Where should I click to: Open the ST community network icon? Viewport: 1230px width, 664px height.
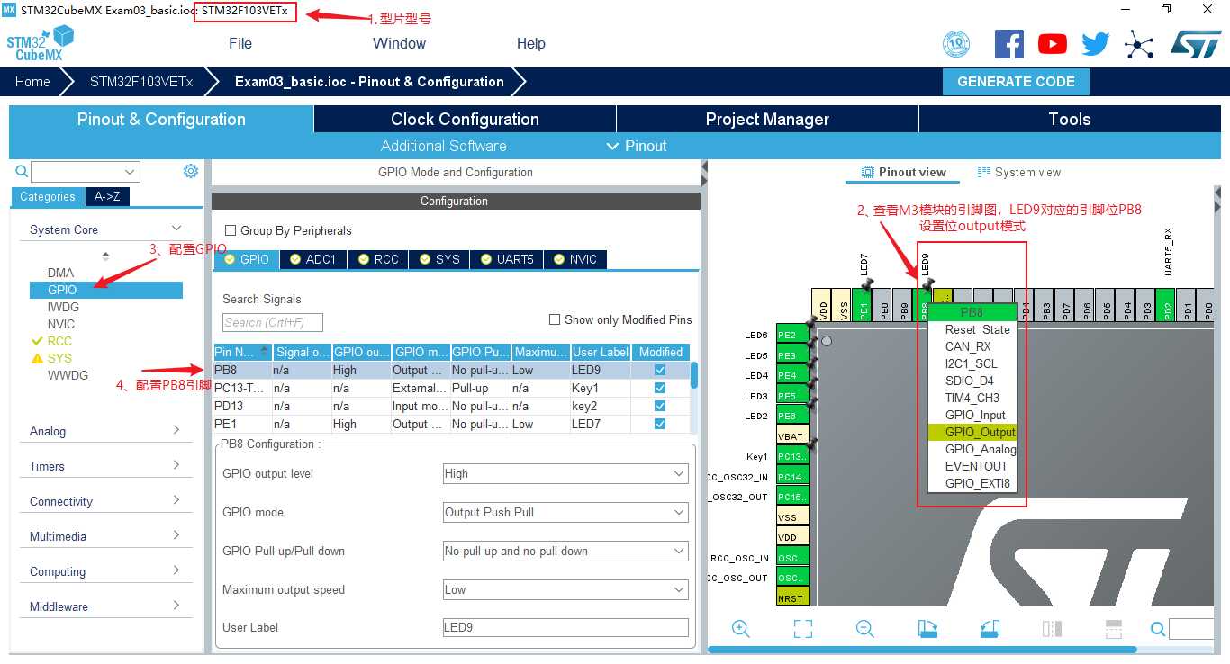pos(1139,44)
